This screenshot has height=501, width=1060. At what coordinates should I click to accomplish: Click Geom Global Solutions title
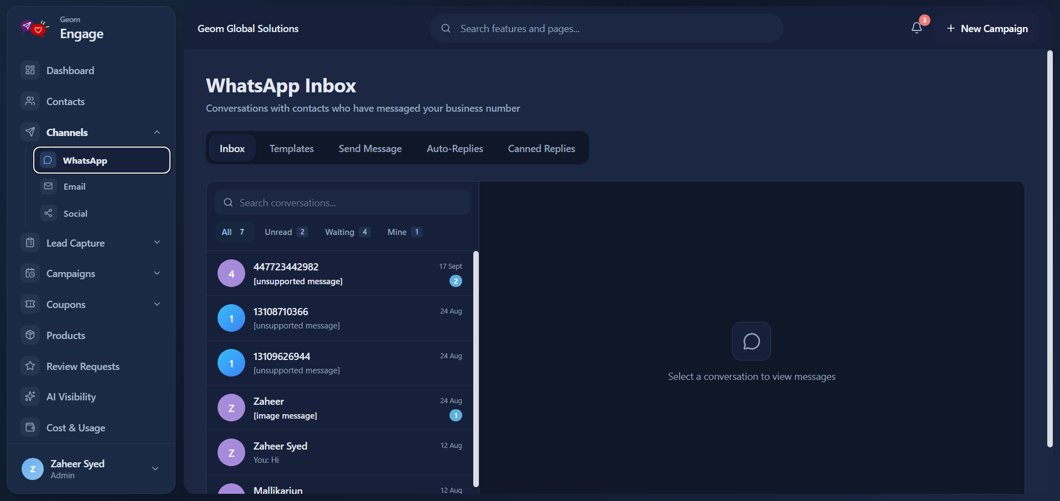pyautogui.click(x=248, y=28)
